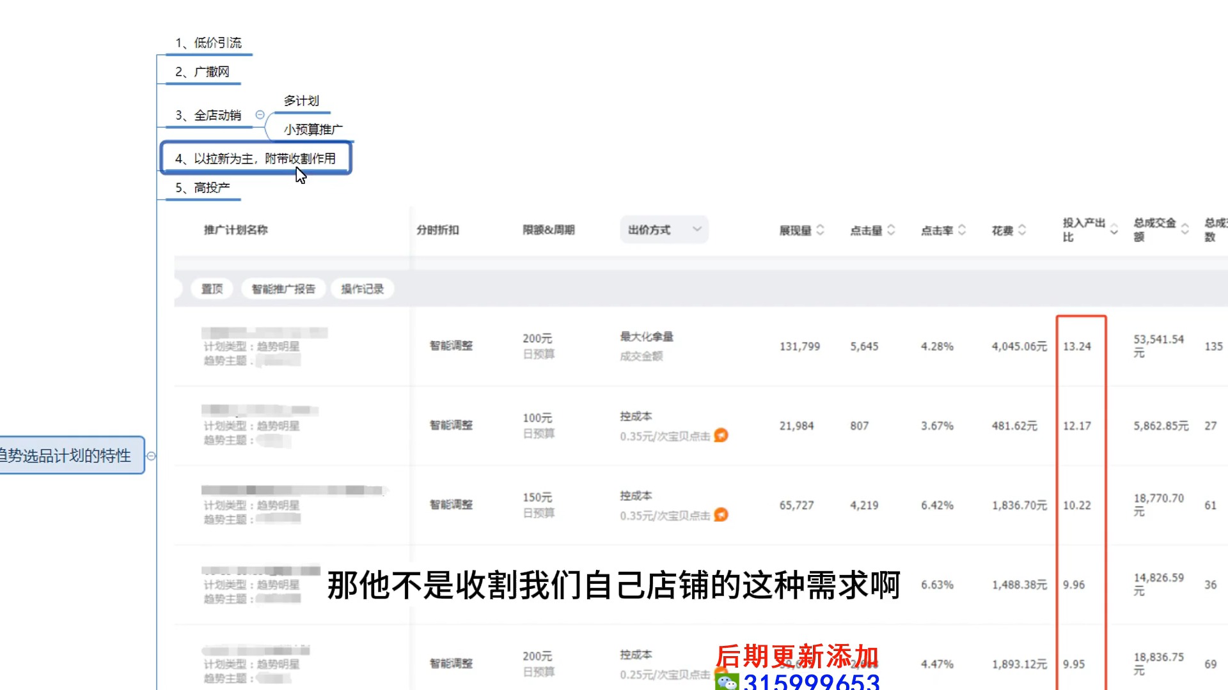Click the ROI value 9.95
Viewport: 1228px width, 690px height.
(1074, 664)
